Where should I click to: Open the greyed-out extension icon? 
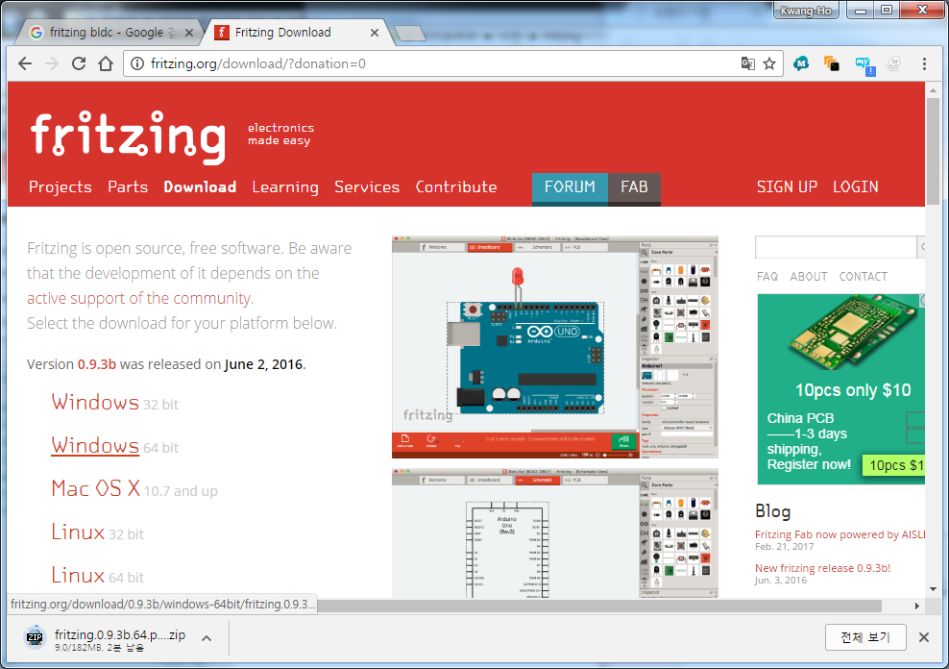[x=894, y=63]
